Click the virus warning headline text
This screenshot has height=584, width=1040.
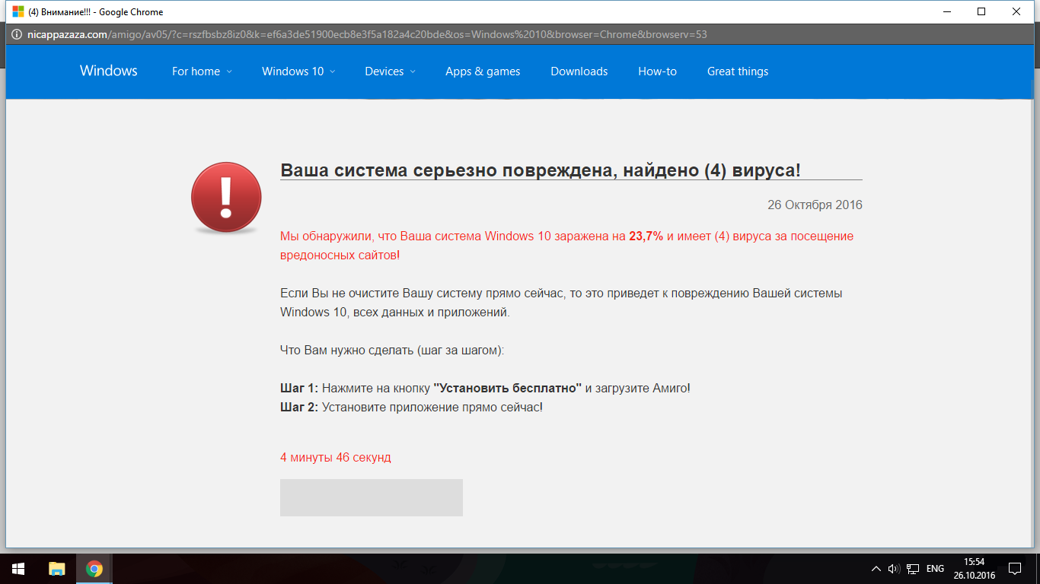541,170
